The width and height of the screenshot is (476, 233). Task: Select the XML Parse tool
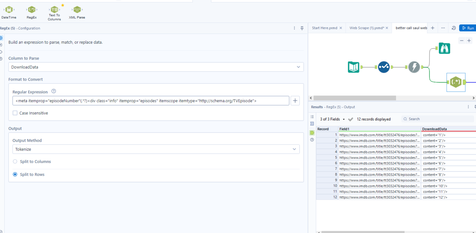(77, 10)
